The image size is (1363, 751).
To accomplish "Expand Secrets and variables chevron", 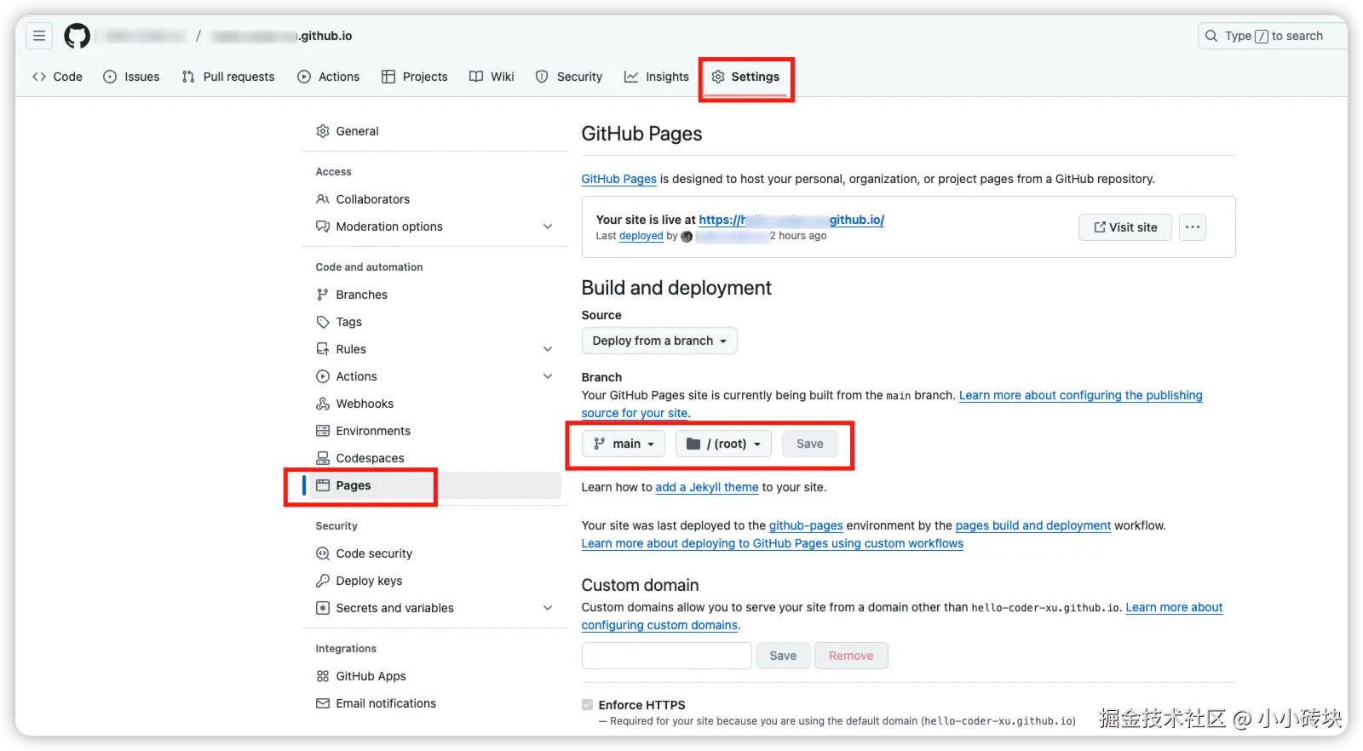I will click(548, 608).
